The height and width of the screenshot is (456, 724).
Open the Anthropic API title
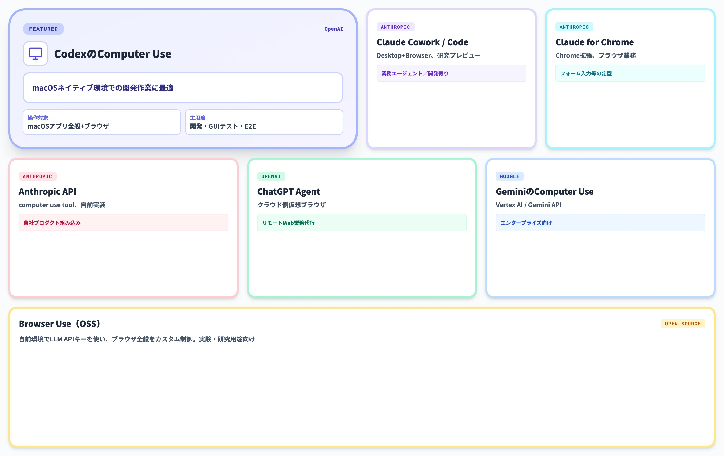[x=48, y=191]
